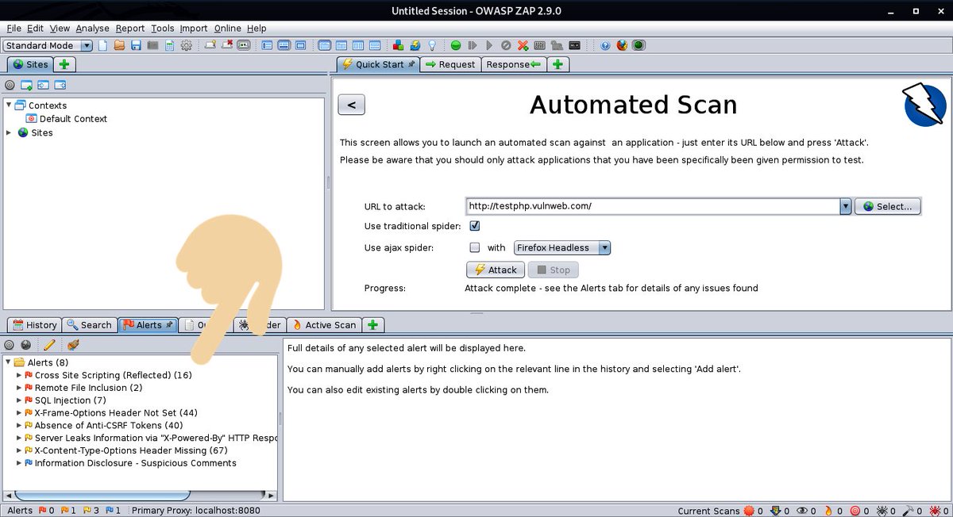
Task: Enable the Use ajax spider checkbox
Action: 475,247
